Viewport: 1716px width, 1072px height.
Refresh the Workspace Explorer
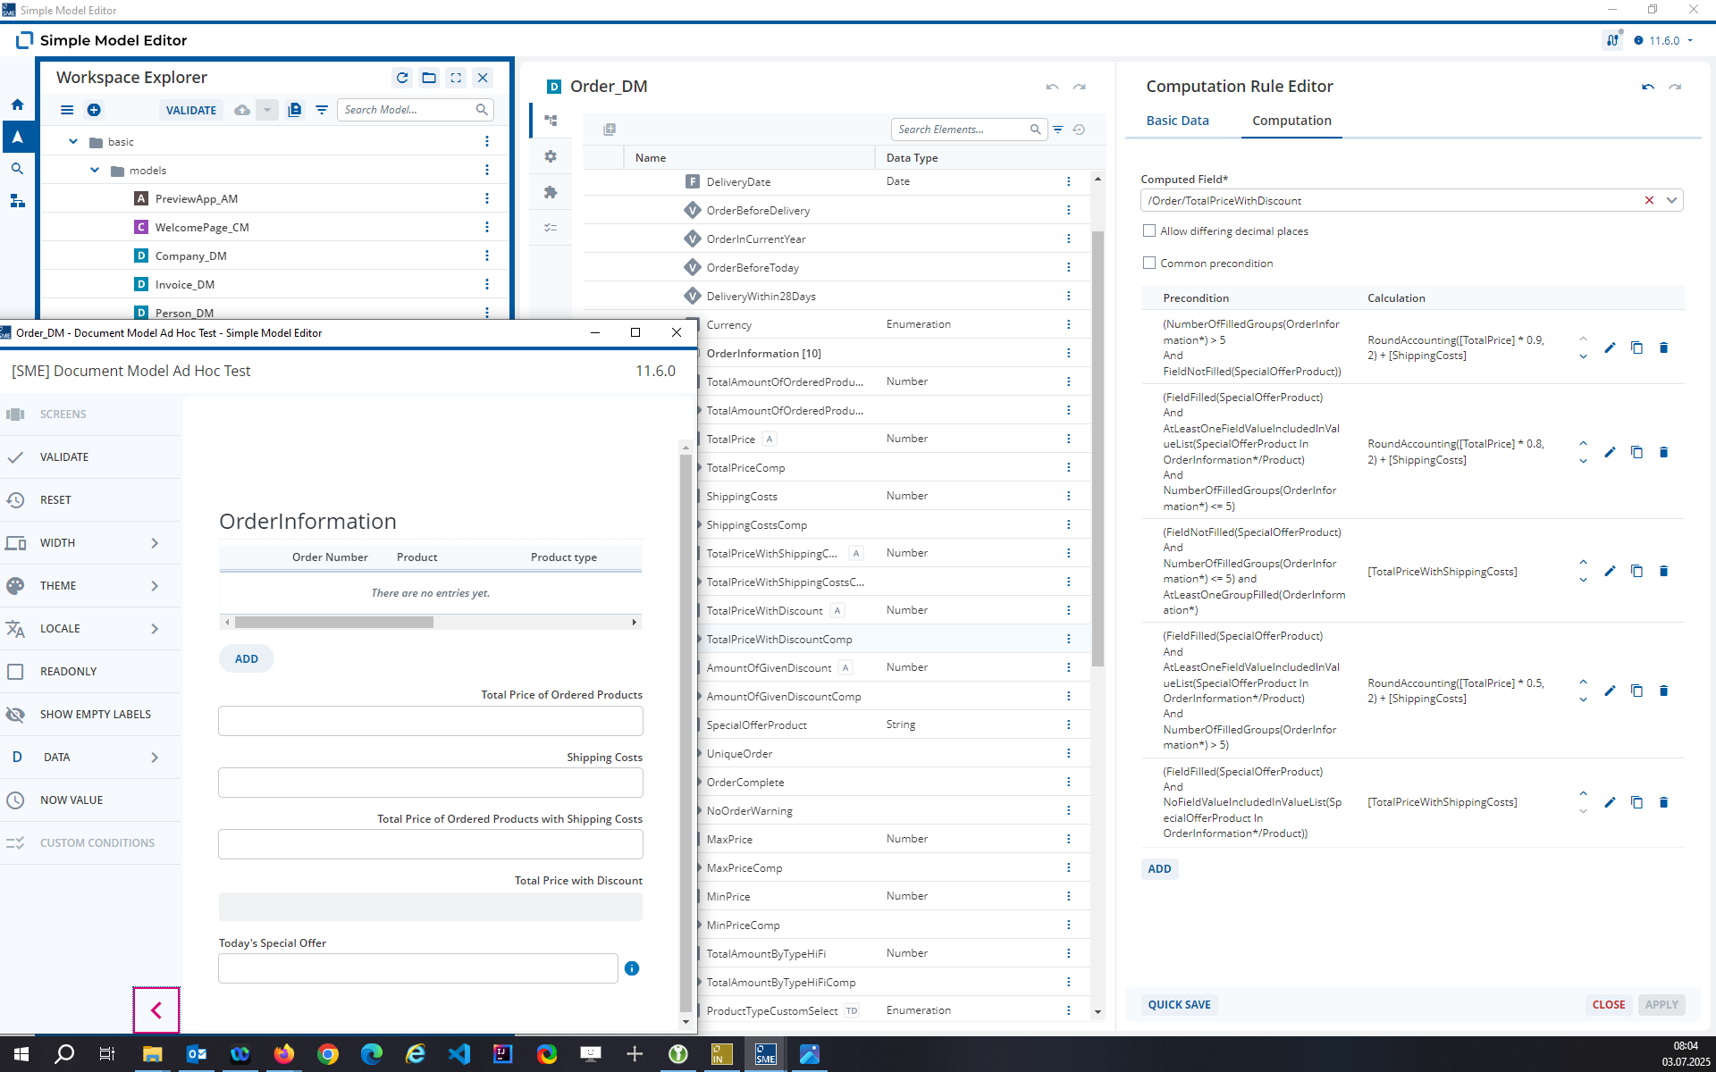[402, 78]
